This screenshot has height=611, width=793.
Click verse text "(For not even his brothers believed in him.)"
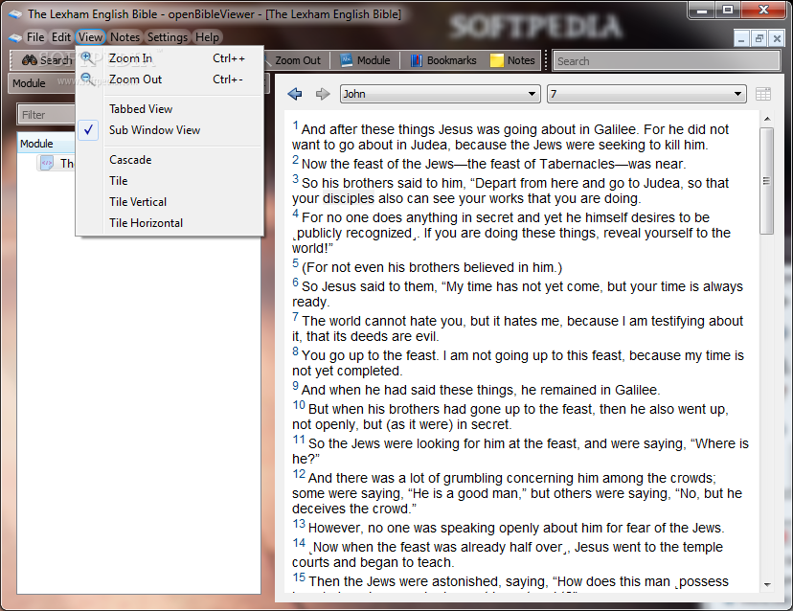pyautogui.click(x=432, y=267)
